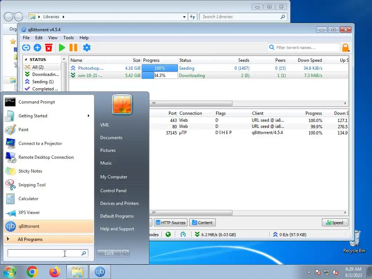Launch Snipping Tool from Start menu
Image resolution: width=372 pixels, height=279 pixels.
tap(49, 185)
